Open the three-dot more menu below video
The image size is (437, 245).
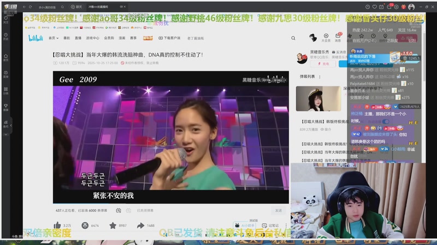pos(286,225)
